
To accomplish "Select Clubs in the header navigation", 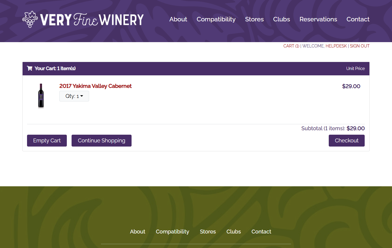I will 282,19.
